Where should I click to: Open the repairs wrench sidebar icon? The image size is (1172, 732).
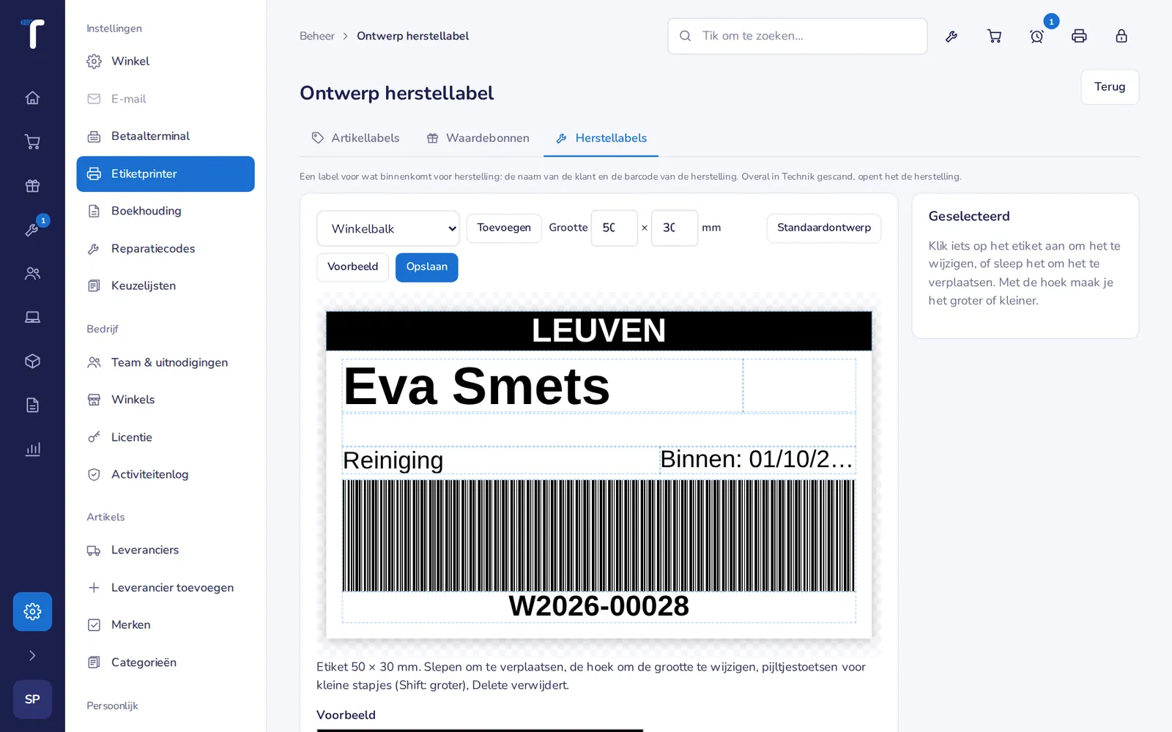(x=32, y=229)
